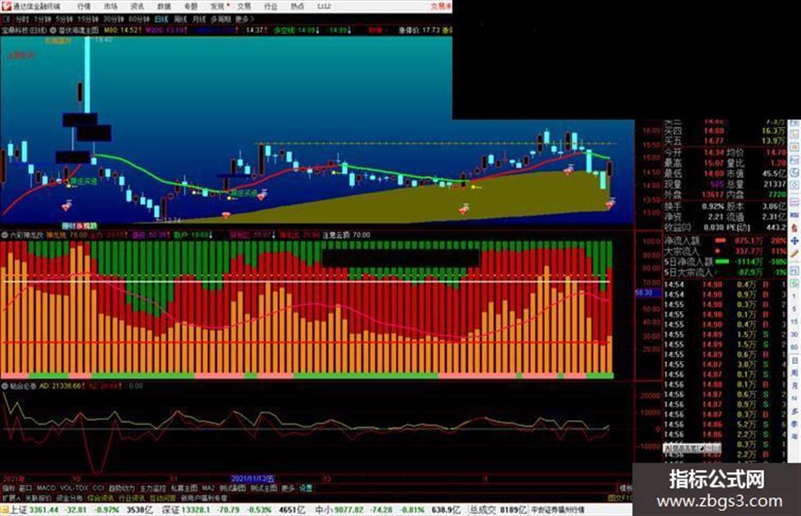The height and width of the screenshot is (516, 801).
Task: Open the 资金分布 tab
Action: pyautogui.click(x=70, y=497)
